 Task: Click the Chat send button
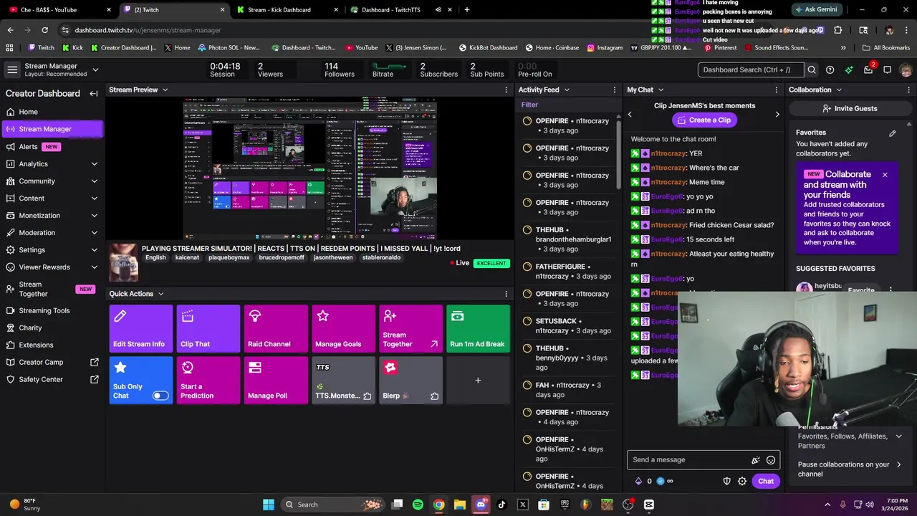click(766, 481)
